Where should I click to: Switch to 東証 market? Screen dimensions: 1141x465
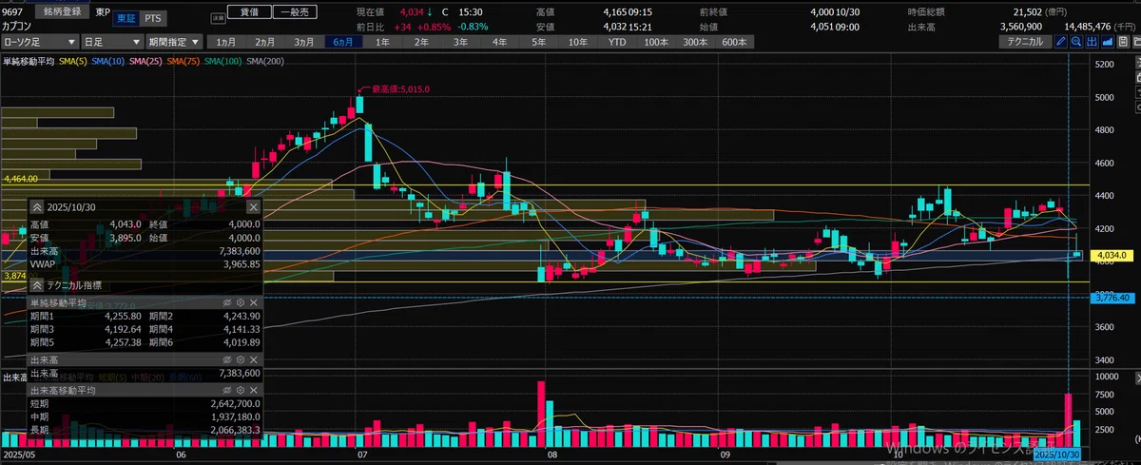(126, 18)
